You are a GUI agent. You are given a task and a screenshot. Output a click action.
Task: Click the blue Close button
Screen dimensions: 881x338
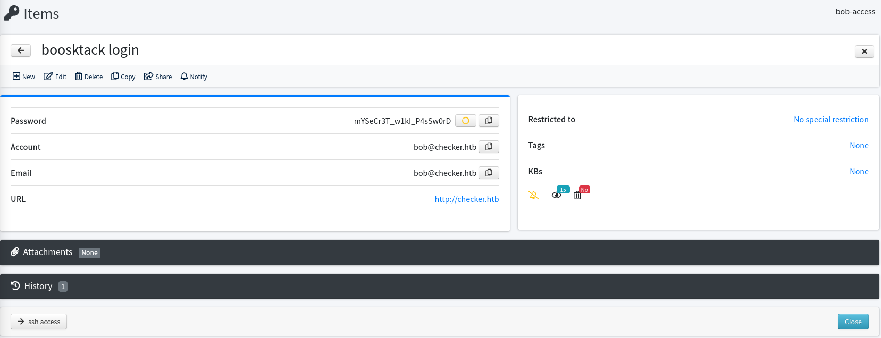pyautogui.click(x=853, y=322)
